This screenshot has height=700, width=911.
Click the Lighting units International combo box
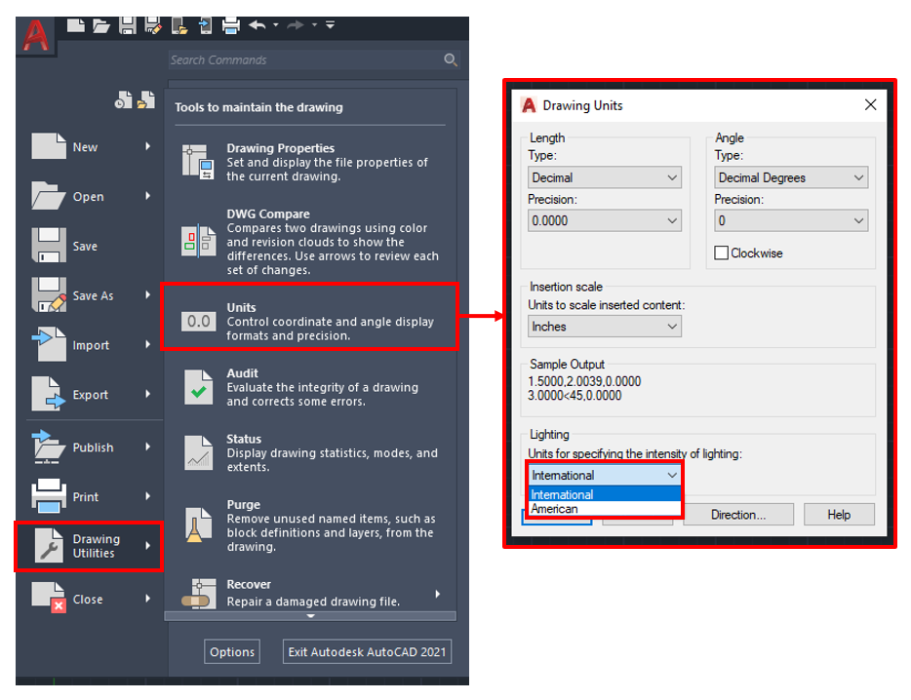coord(604,475)
